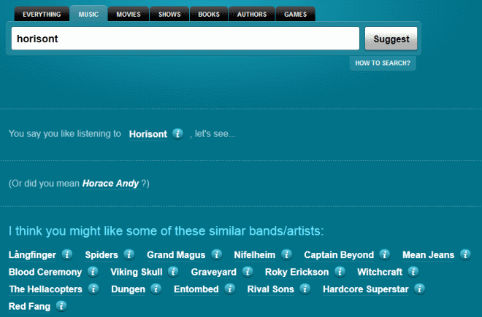
Task: Click the Graveyard info icon
Action: (x=248, y=272)
